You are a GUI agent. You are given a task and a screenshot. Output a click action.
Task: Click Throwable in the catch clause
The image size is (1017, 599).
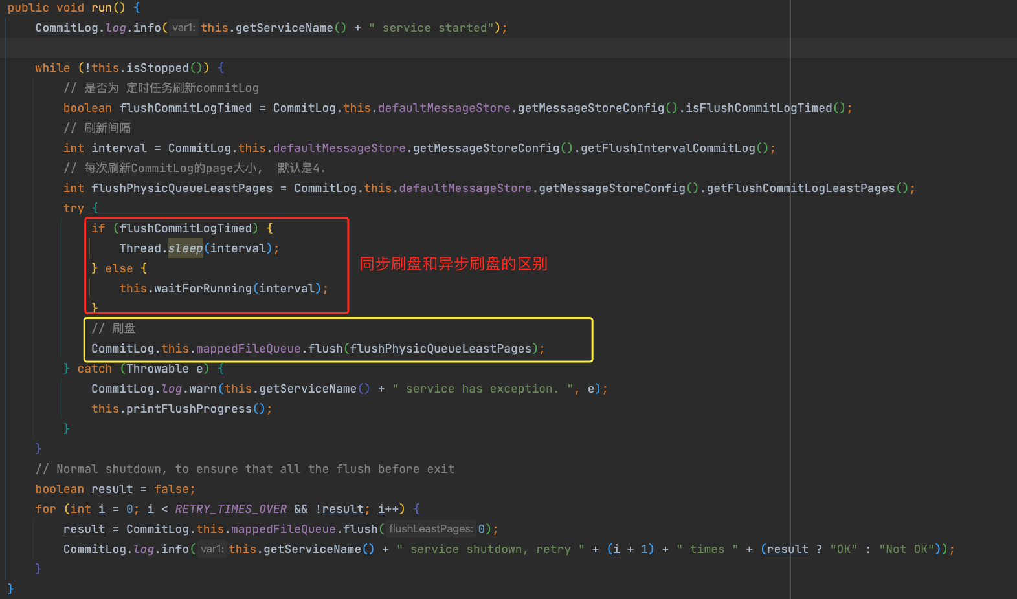(158, 369)
